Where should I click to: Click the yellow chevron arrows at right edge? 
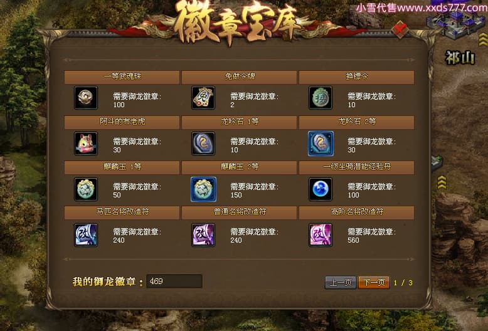(442, 182)
